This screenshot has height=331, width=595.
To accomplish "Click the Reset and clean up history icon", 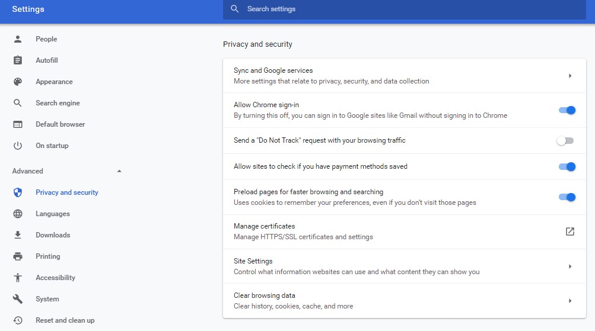I will pyautogui.click(x=17, y=320).
